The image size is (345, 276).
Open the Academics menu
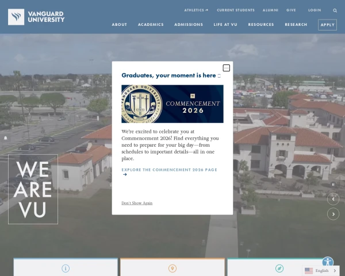(151, 25)
